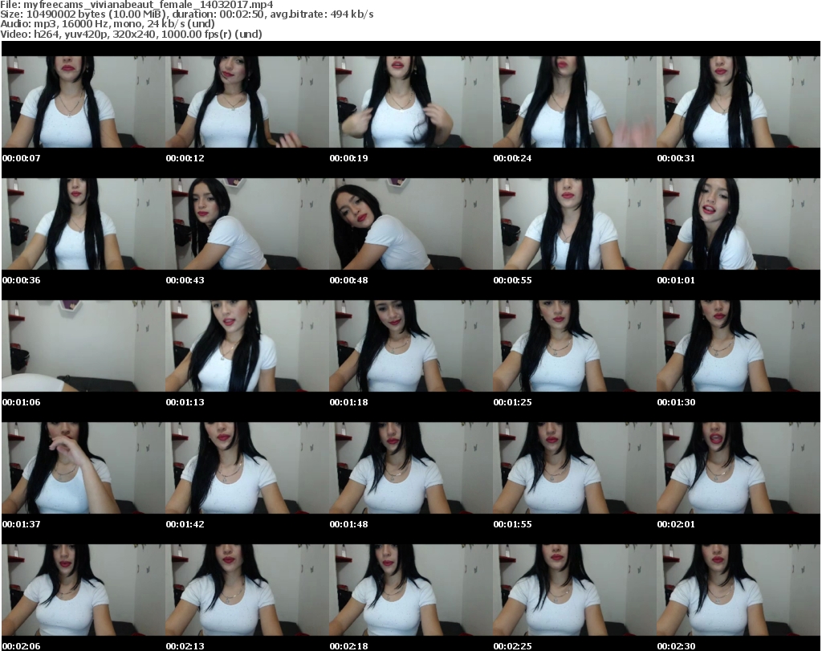Pick the thumbnail at 00:01:55
822x651 pixels.
(575, 468)
